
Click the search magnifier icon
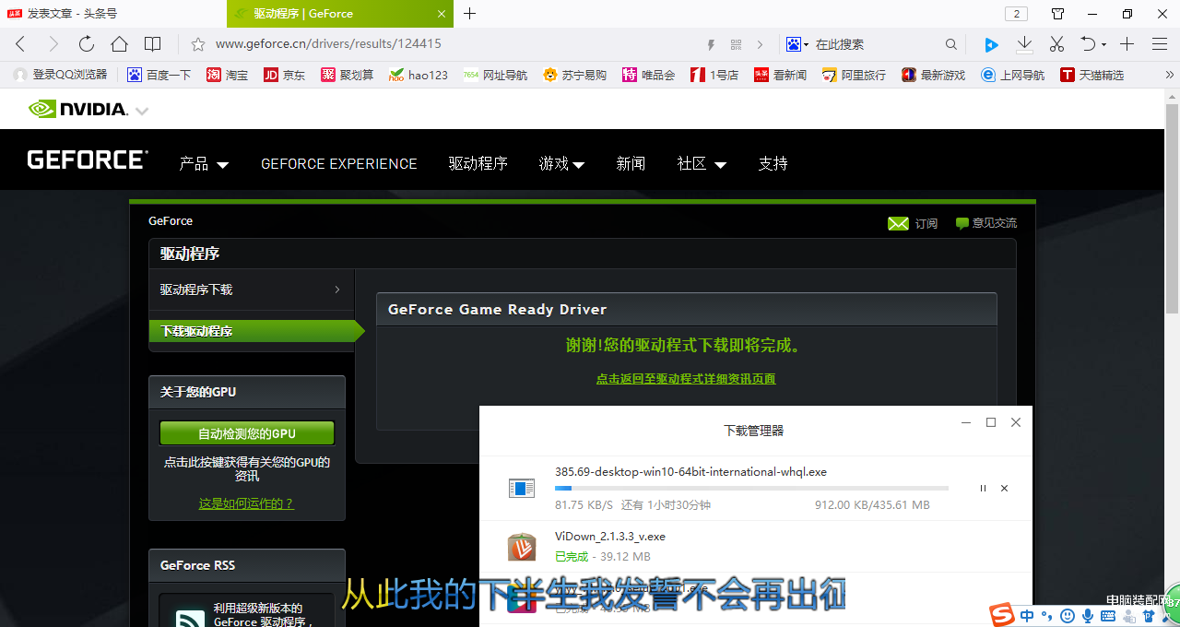pyautogui.click(x=951, y=44)
